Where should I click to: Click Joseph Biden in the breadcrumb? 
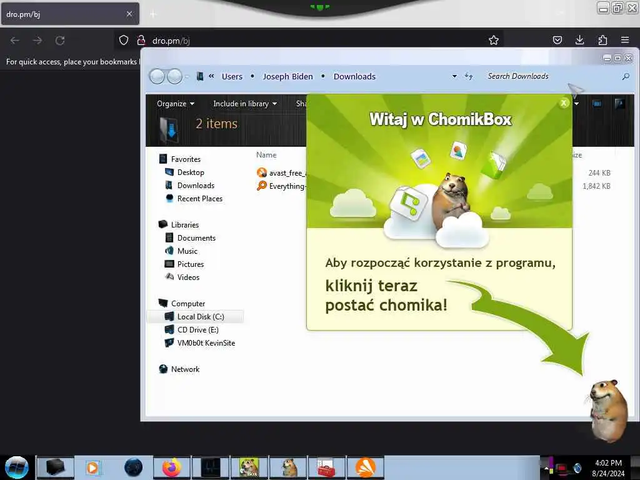tap(287, 76)
